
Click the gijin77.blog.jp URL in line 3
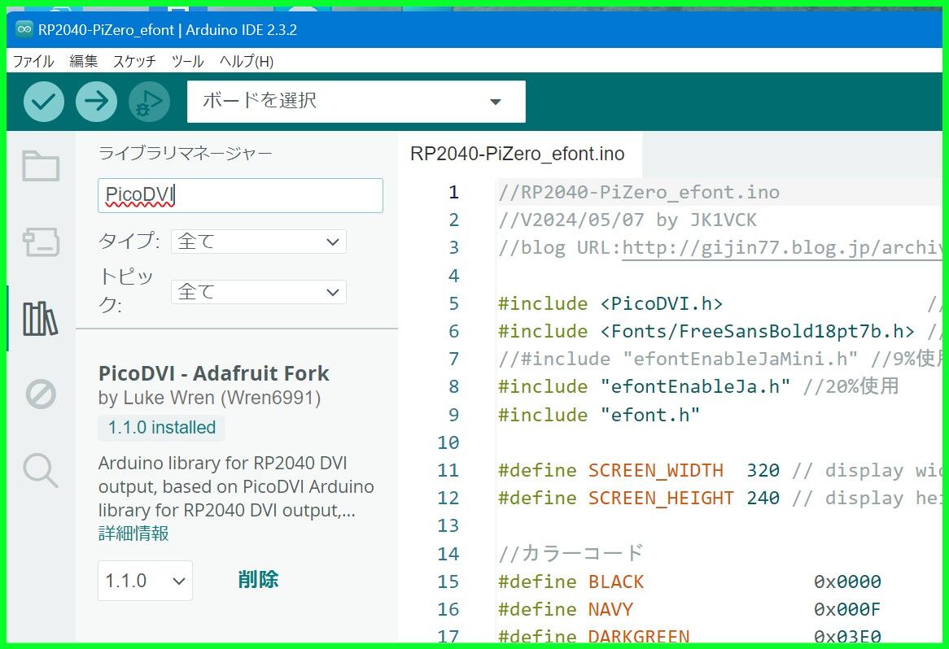tap(781, 247)
